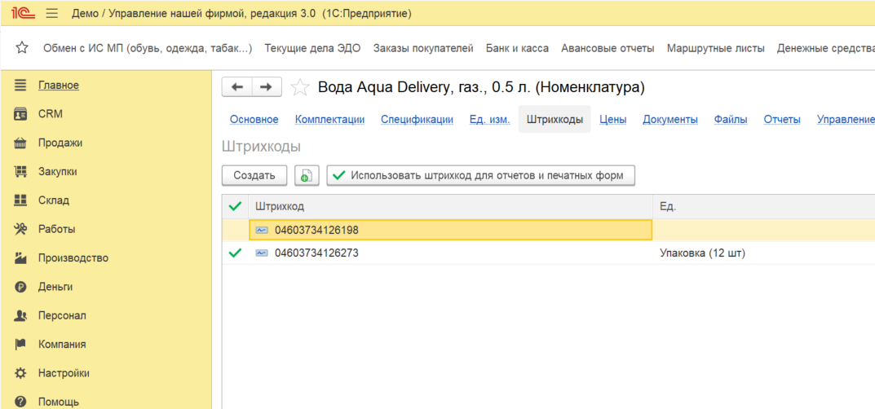Click the Закупки cart icon
The height and width of the screenshot is (409, 875).
click(20, 172)
